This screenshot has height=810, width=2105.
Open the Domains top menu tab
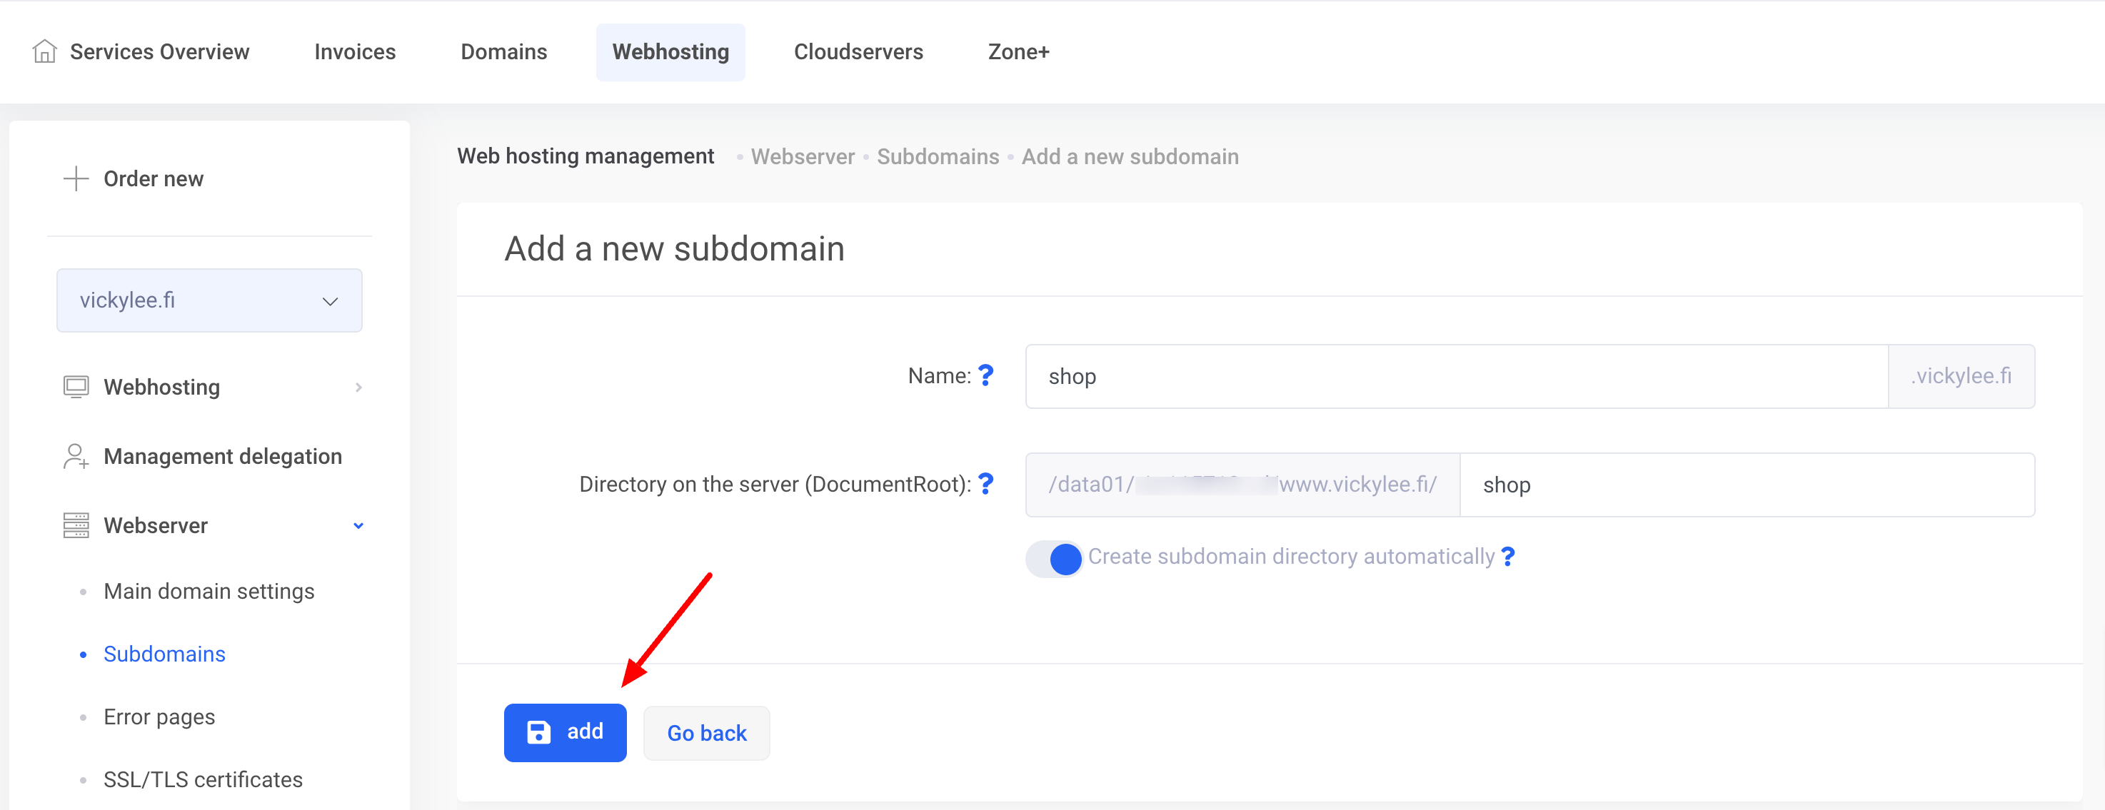[503, 51]
